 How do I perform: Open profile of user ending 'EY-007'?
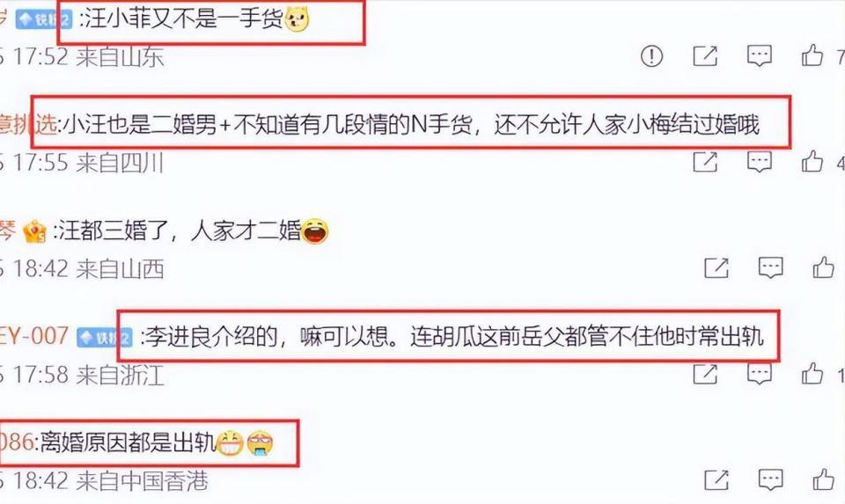(x=34, y=336)
